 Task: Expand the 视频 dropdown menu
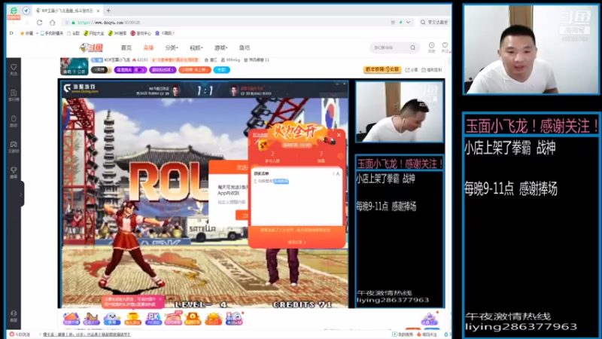(196, 47)
